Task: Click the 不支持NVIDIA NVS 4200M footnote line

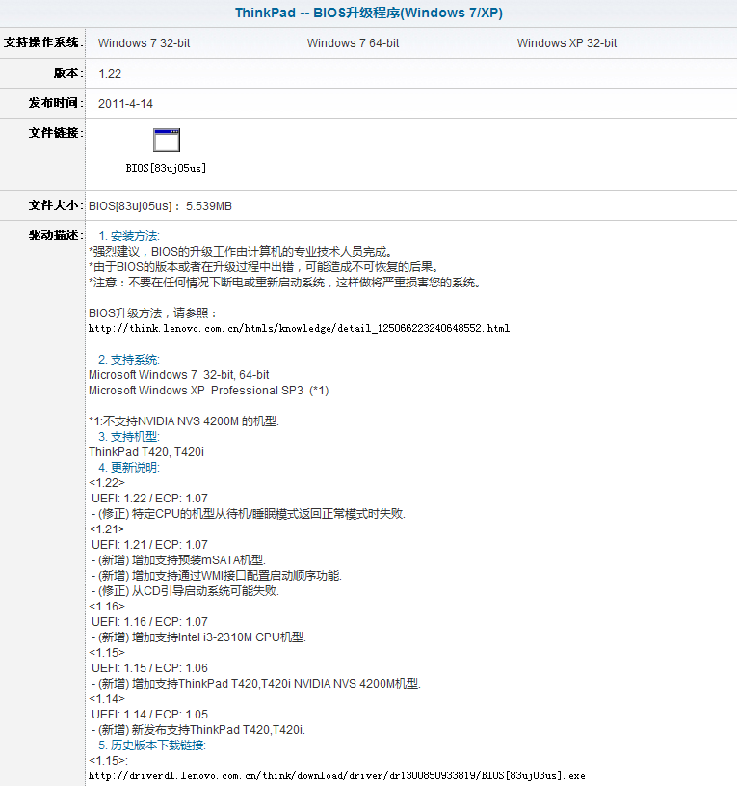Action: [184, 421]
